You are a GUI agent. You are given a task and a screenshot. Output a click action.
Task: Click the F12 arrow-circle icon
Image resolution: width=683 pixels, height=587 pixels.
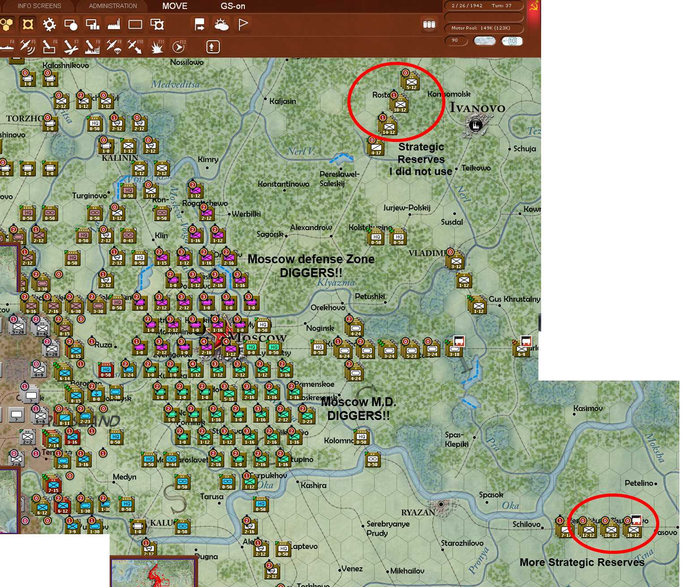click(179, 46)
